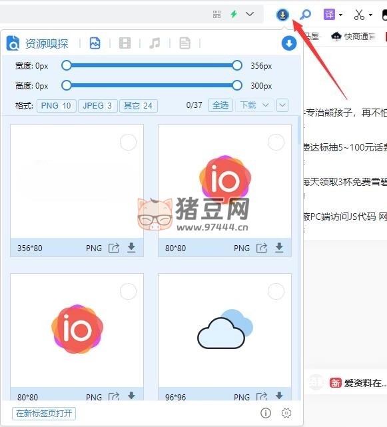Click the green lightning speed mode icon
Screen dimensions: 387x427
click(234, 14)
